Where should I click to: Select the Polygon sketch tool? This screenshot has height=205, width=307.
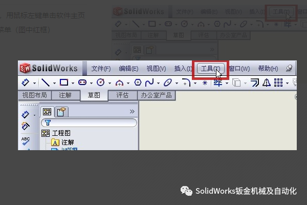pos(138,83)
